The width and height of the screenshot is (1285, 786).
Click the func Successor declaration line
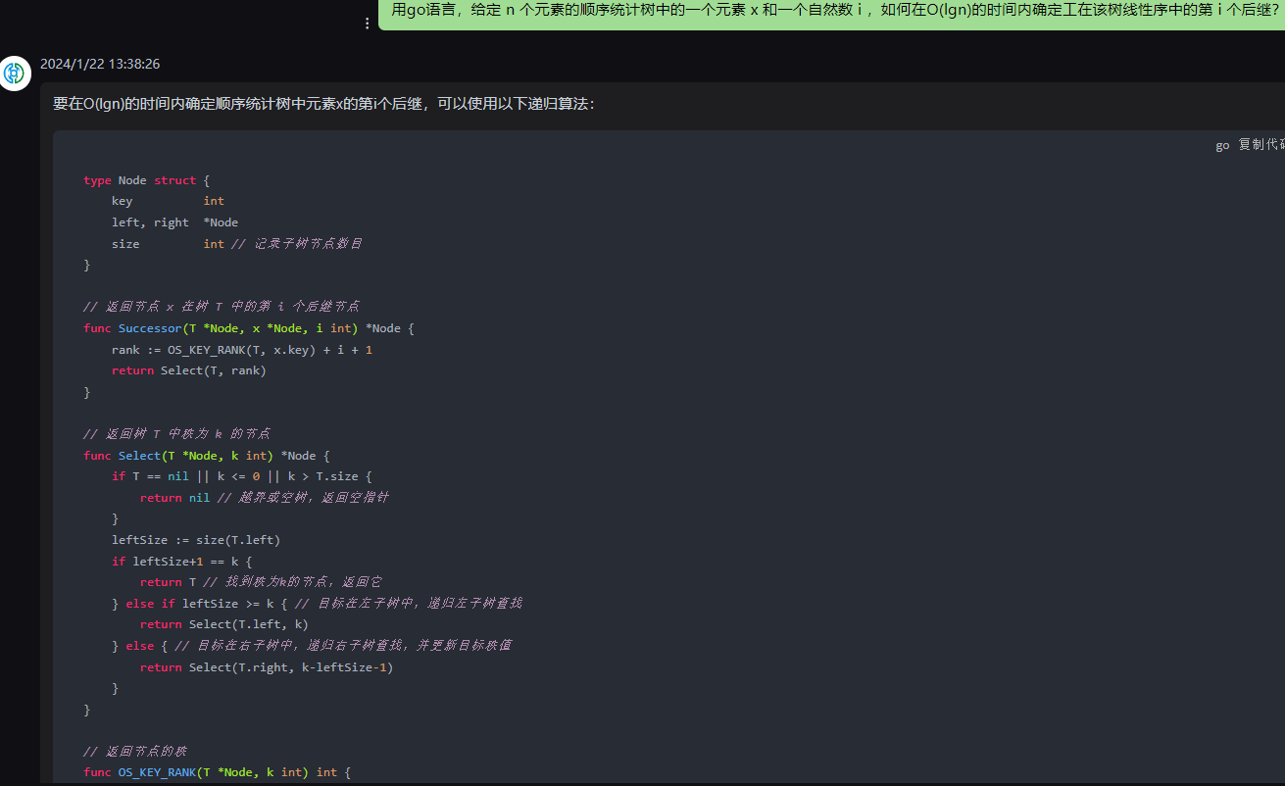[249, 328]
